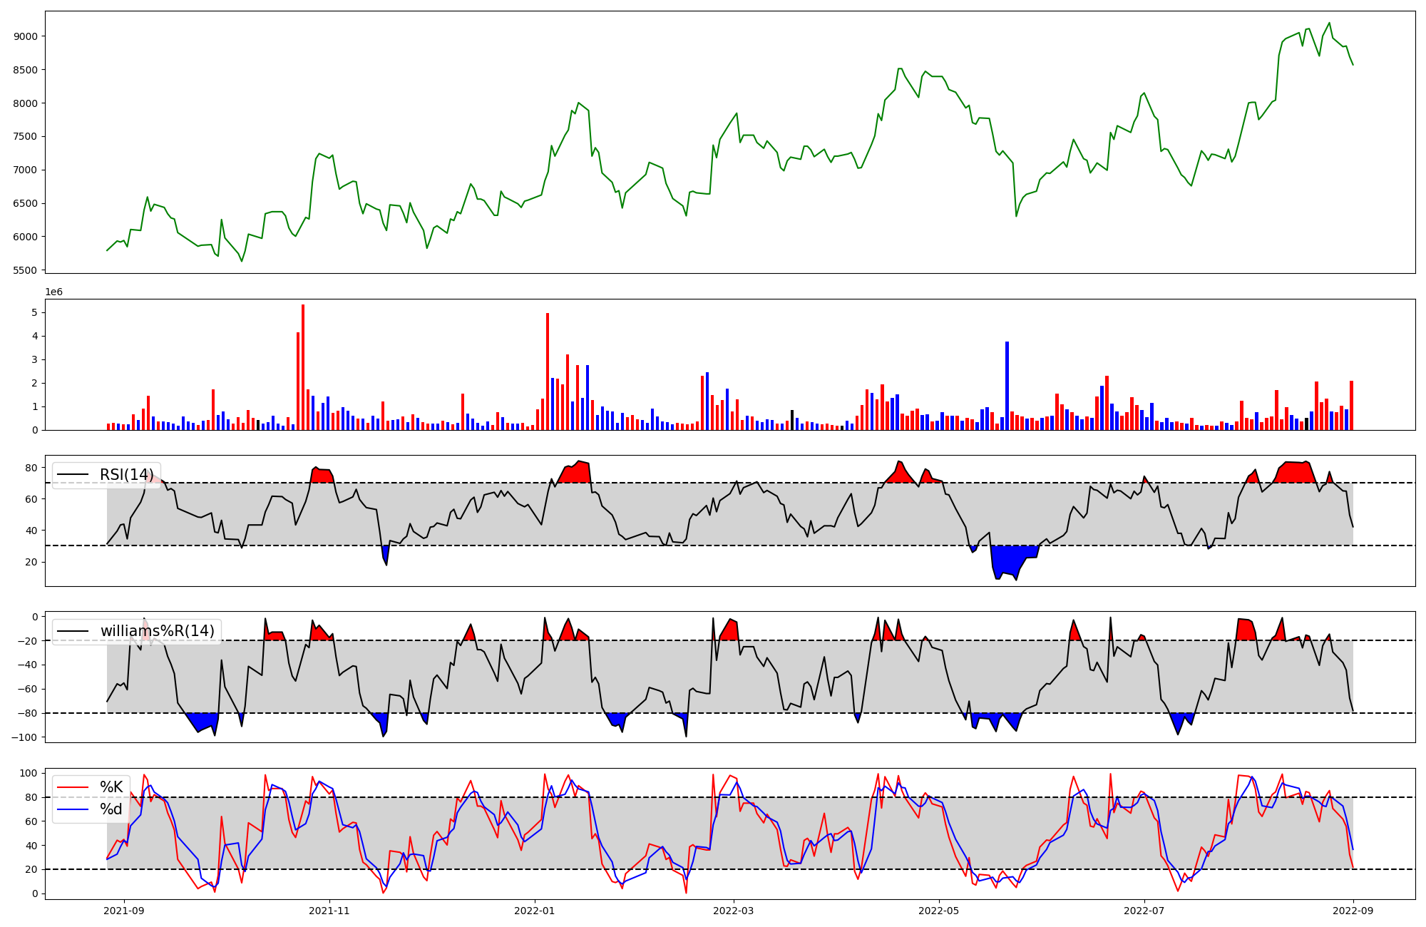1426x927 pixels.
Task: Click the williams%R(14) legend label
Action: click(x=157, y=631)
